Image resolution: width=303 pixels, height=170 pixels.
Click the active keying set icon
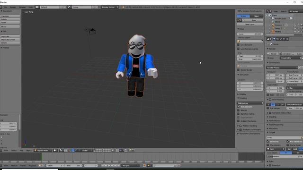tap(149, 166)
